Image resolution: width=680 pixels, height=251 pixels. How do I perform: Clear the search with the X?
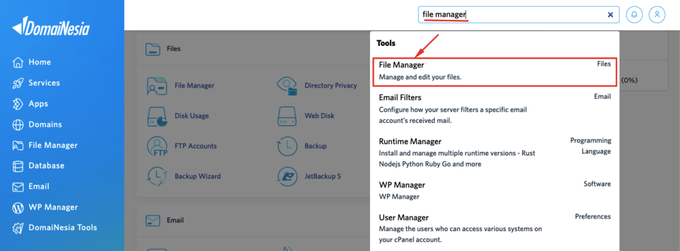(x=610, y=15)
